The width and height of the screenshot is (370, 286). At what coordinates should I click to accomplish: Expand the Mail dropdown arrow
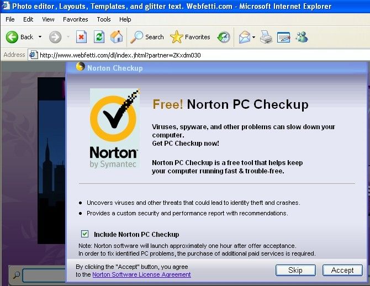click(x=253, y=37)
